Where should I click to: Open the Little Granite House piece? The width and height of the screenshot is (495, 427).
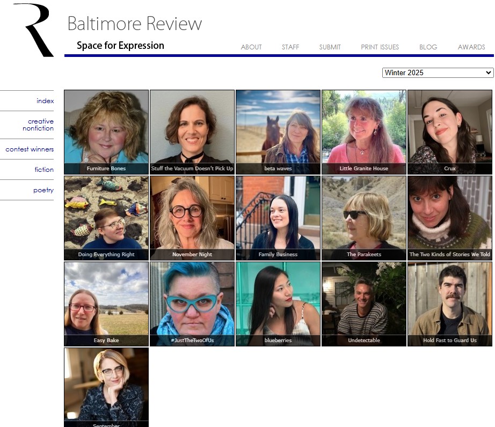364,132
